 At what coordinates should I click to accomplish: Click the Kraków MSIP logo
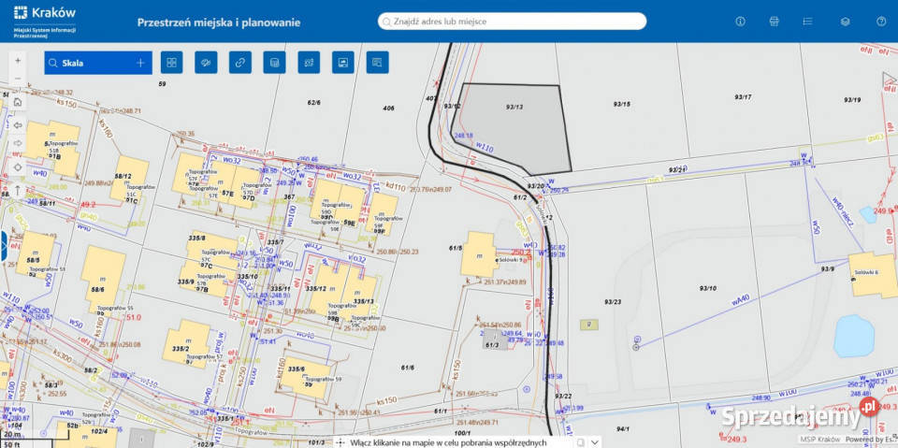(x=45, y=21)
